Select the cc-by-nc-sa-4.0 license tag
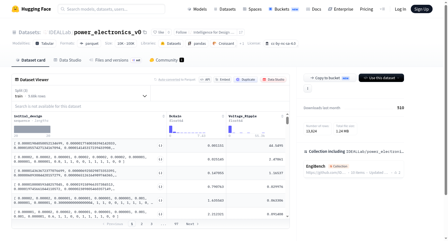Image resolution: width=448 pixels, height=241 pixels. pyautogui.click(x=281, y=43)
